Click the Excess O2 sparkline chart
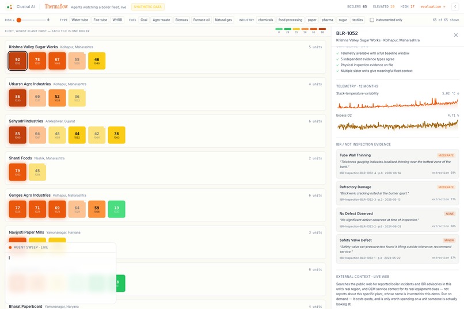This screenshot has width=464, height=309. [x=397, y=125]
